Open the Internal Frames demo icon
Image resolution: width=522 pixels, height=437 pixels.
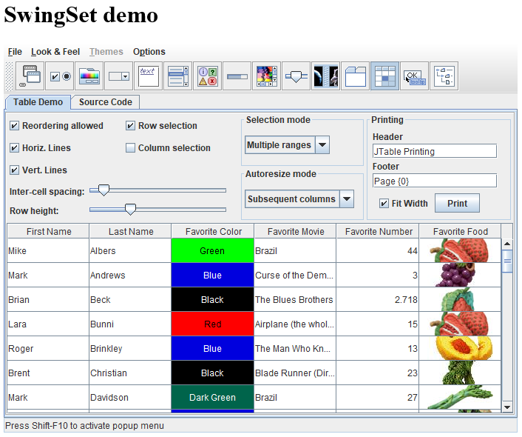(x=30, y=76)
